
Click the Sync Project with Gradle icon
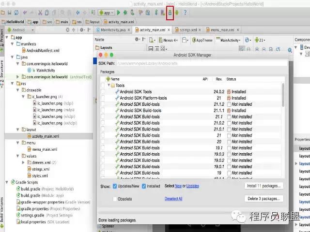click(156, 13)
